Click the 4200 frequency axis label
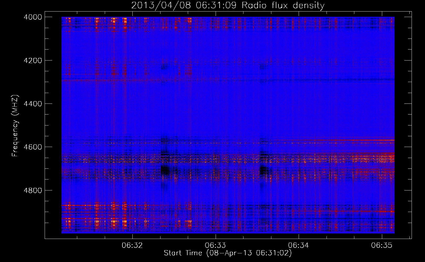Image resolution: width=425 pixels, height=262 pixels. (x=33, y=61)
